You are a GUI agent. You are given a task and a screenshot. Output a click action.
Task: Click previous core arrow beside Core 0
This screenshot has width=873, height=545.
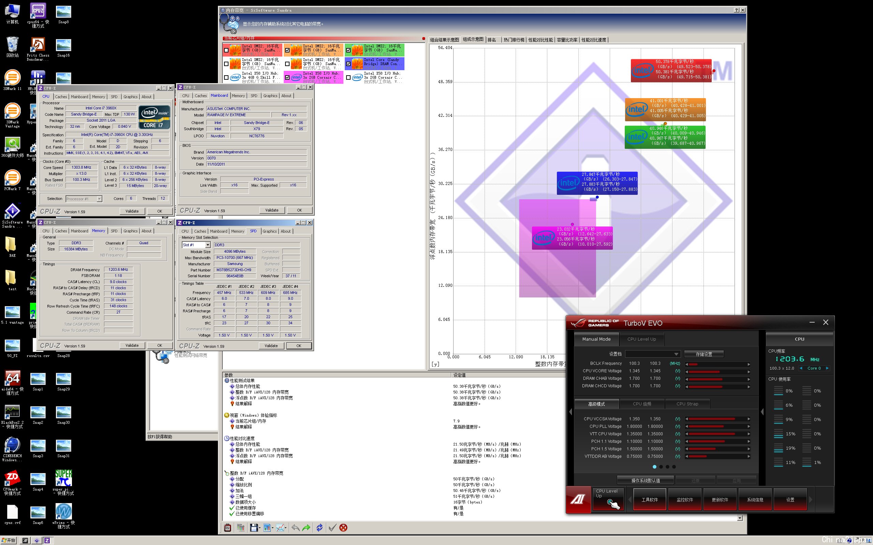coord(801,368)
